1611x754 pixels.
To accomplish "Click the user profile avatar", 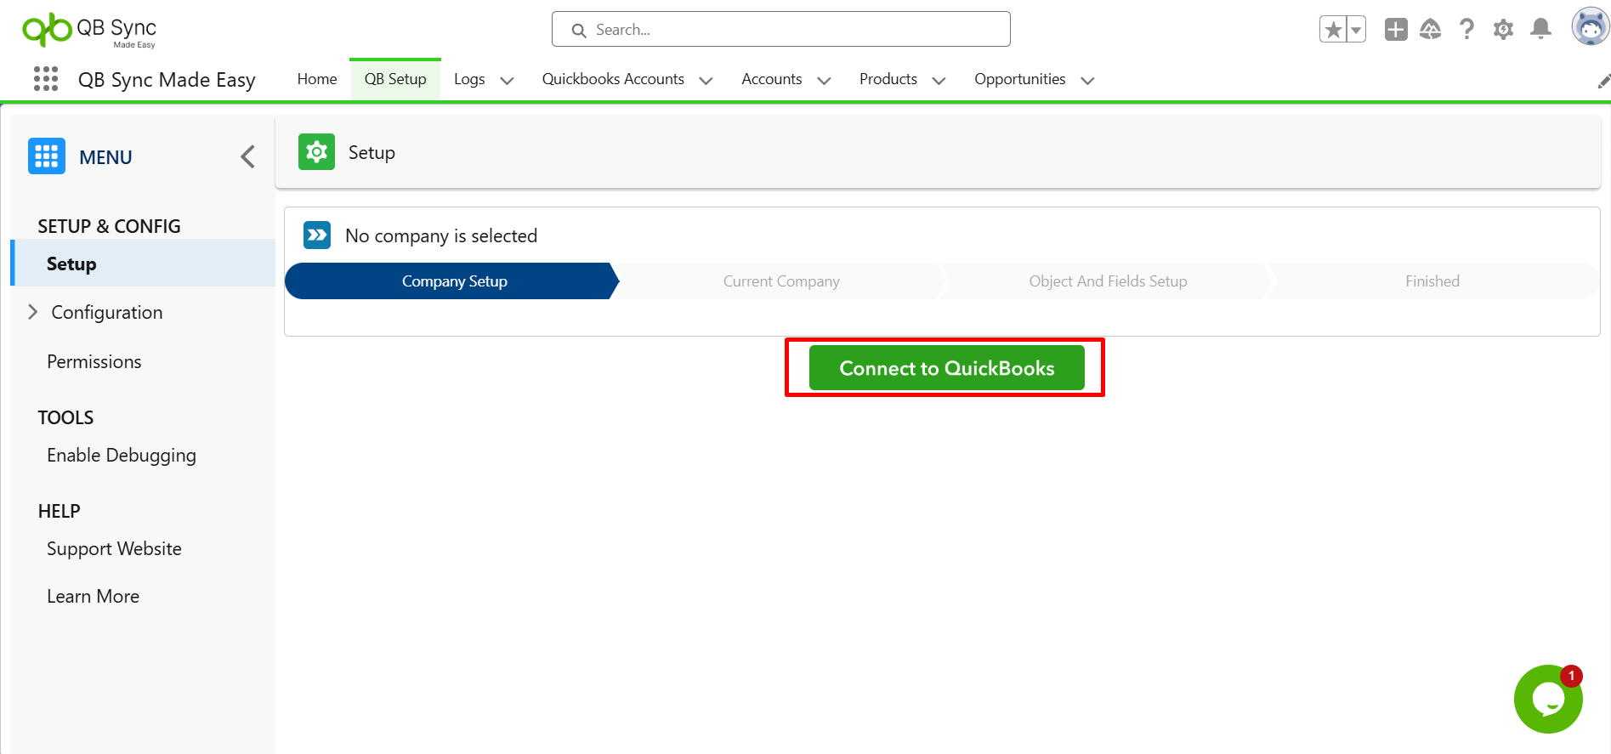I will point(1590,27).
